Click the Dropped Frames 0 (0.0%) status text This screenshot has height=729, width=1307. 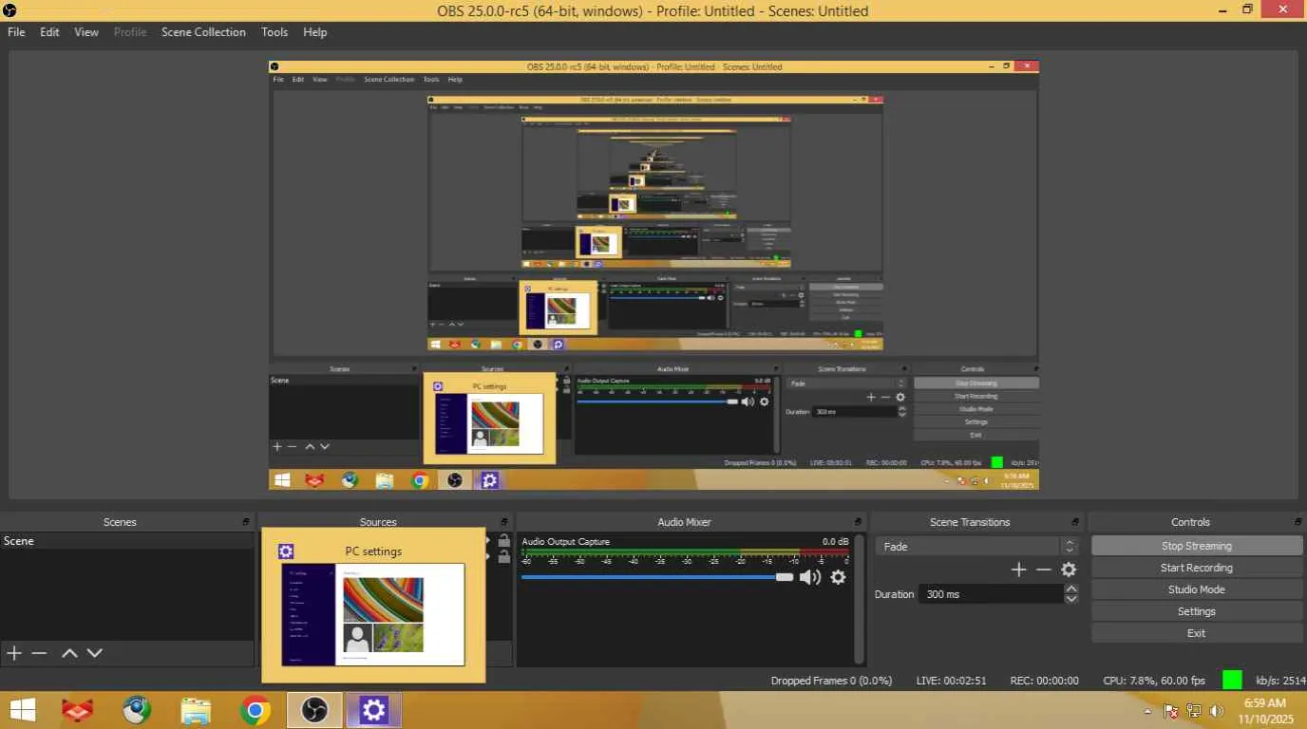(x=831, y=681)
